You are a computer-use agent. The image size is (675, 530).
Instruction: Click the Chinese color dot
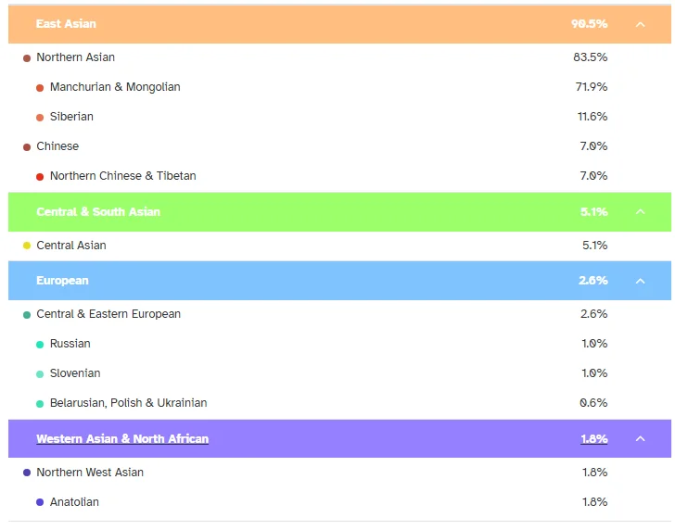coord(27,147)
